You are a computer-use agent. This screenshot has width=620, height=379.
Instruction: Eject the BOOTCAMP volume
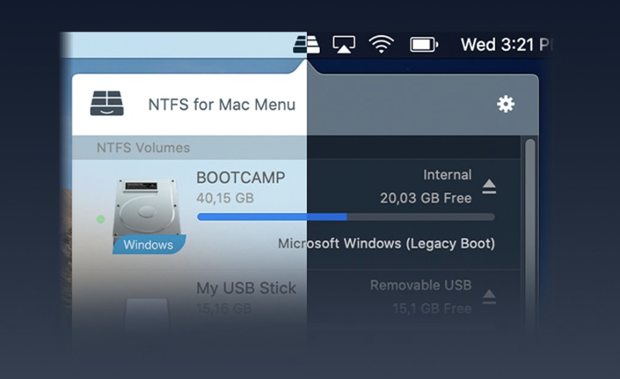[489, 186]
